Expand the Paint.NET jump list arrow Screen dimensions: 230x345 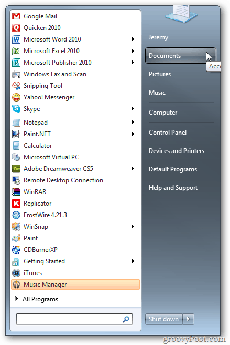point(133,134)
